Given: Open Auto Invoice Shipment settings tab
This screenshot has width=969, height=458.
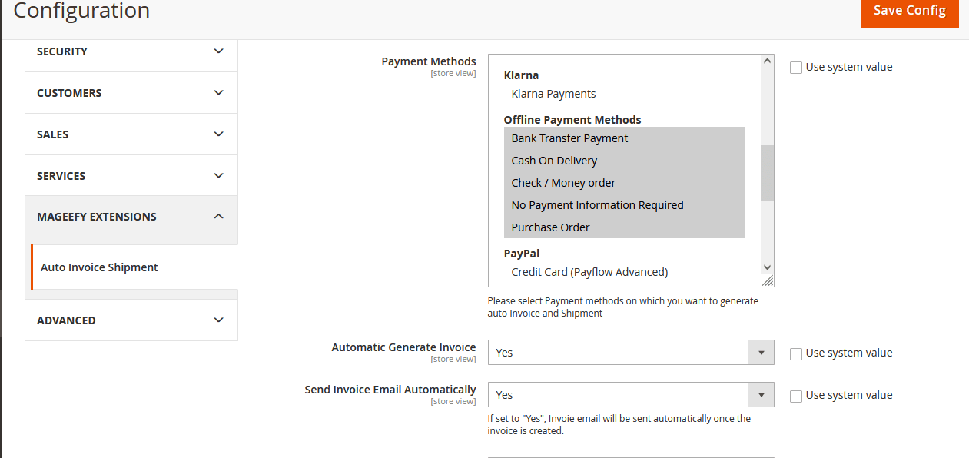Looking at the screenshot, I should (99, 267).
